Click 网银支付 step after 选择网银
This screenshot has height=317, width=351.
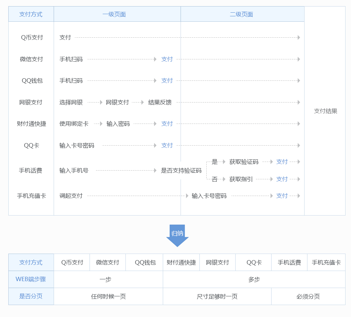[x=117, y=102]
